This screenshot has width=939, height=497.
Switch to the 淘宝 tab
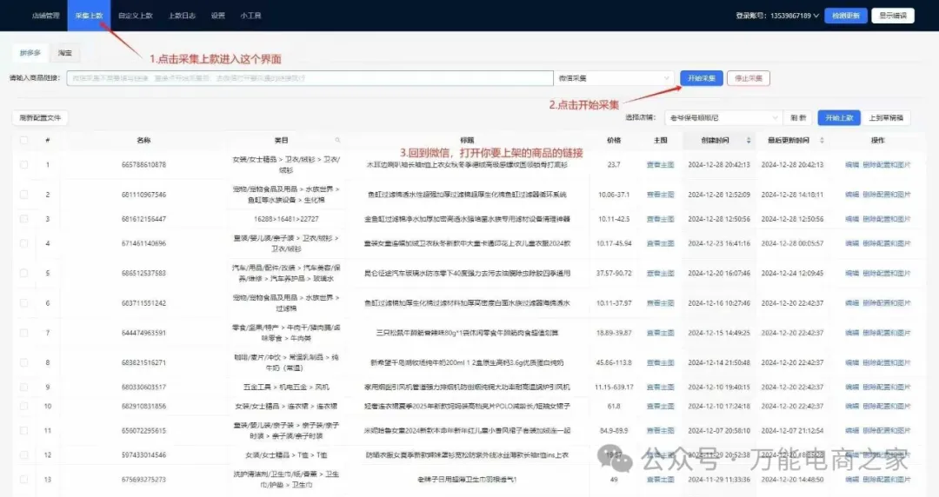[x=64, y=53]
